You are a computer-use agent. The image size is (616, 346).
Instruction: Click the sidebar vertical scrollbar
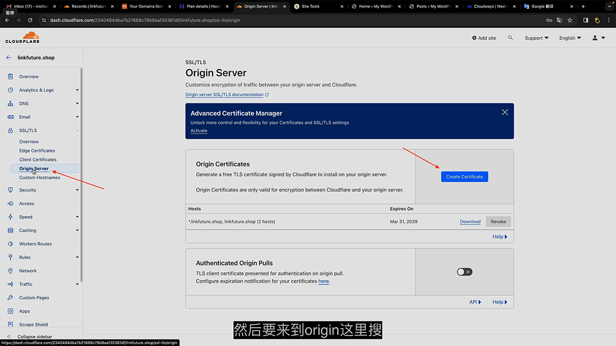(81, 174)
